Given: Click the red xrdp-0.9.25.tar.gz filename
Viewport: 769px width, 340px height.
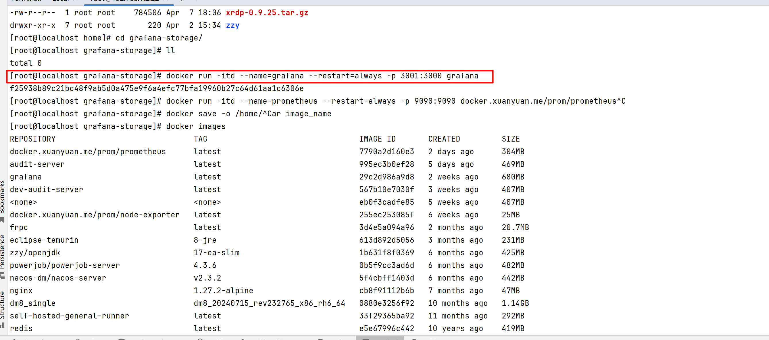Looking at the screenshot, I should [x=267, y=13].
